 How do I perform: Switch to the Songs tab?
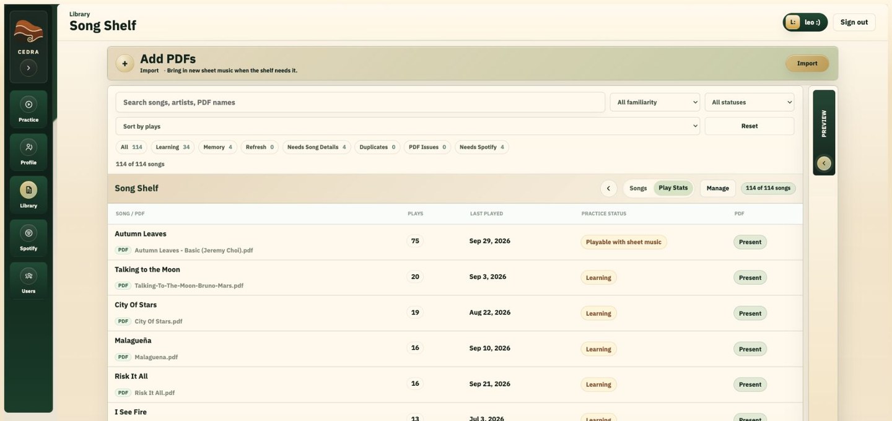click(x=638, y=188)
